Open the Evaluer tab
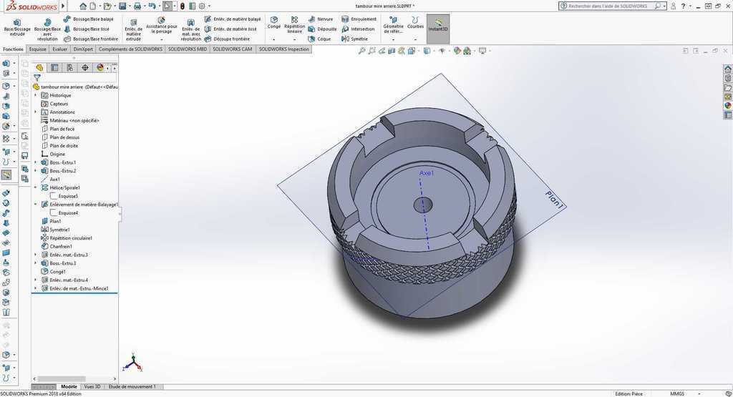Viewport: 733px width, 397px height. [x=60, y=49]
